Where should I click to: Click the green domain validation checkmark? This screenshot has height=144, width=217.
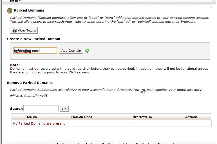(x=87, y=51)
